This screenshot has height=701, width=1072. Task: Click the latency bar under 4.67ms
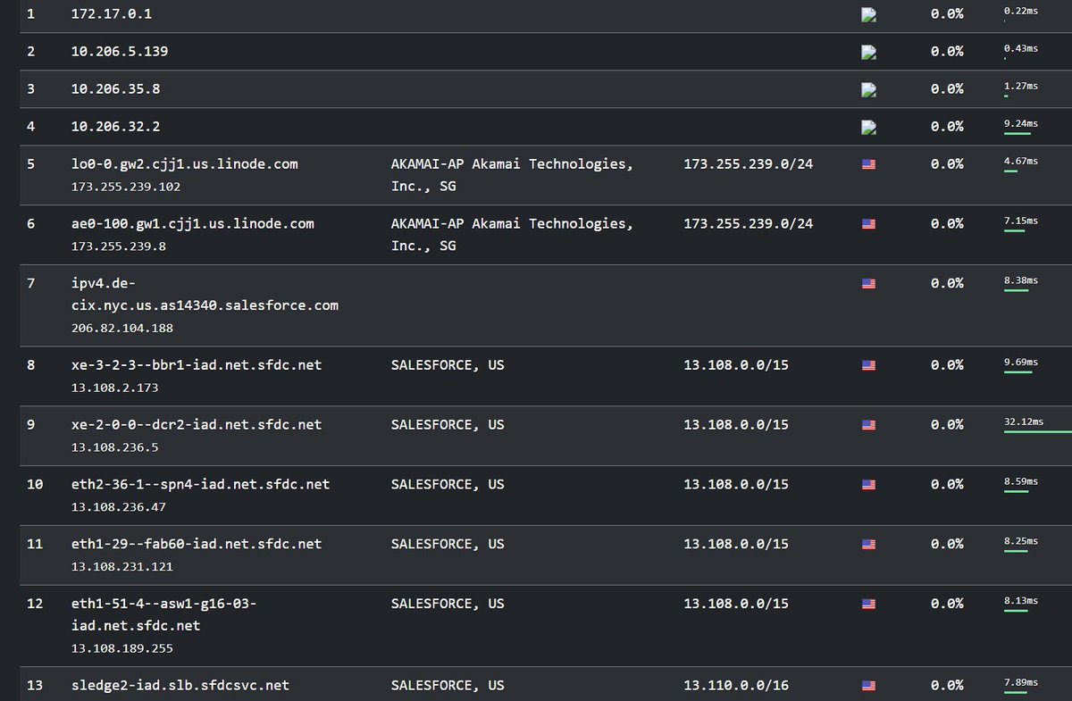[x=1010, y=171]
